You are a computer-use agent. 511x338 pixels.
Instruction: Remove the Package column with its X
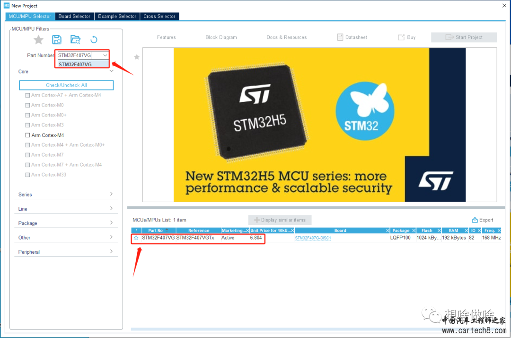pos(414,231)
